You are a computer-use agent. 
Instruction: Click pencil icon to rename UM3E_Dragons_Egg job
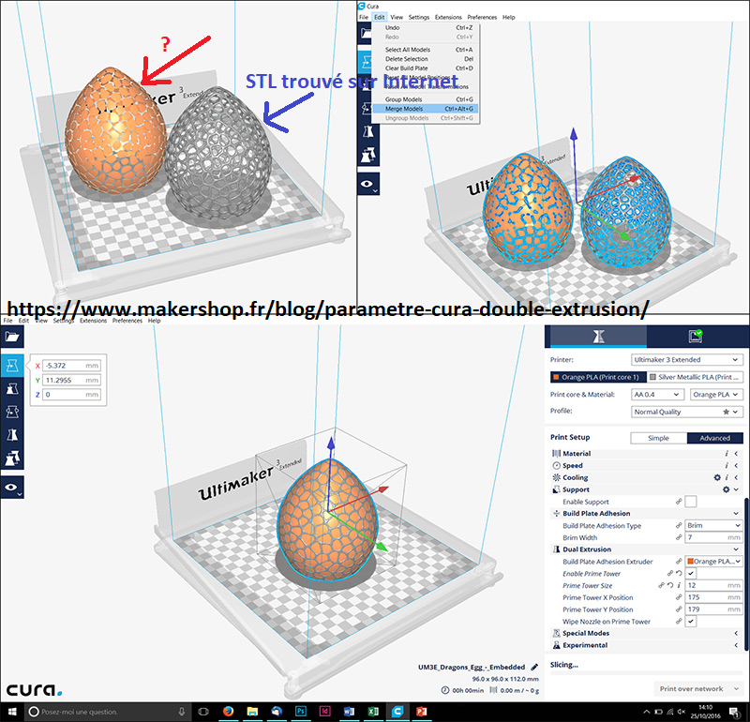534,667
